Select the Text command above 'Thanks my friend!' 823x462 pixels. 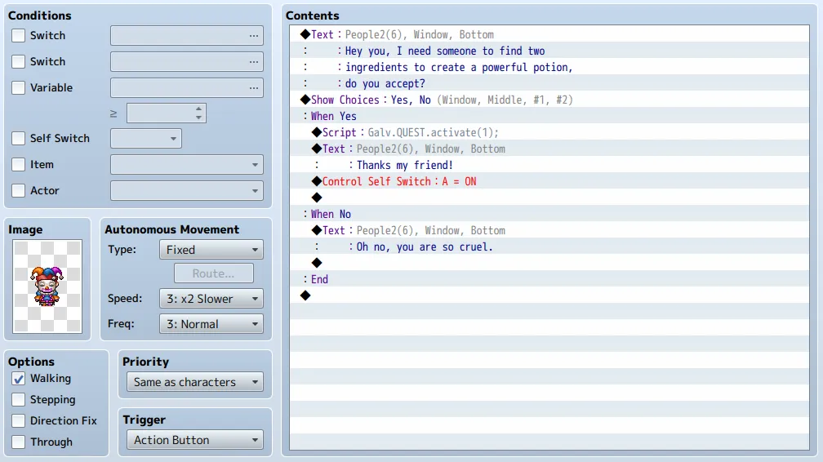[549, 149]
